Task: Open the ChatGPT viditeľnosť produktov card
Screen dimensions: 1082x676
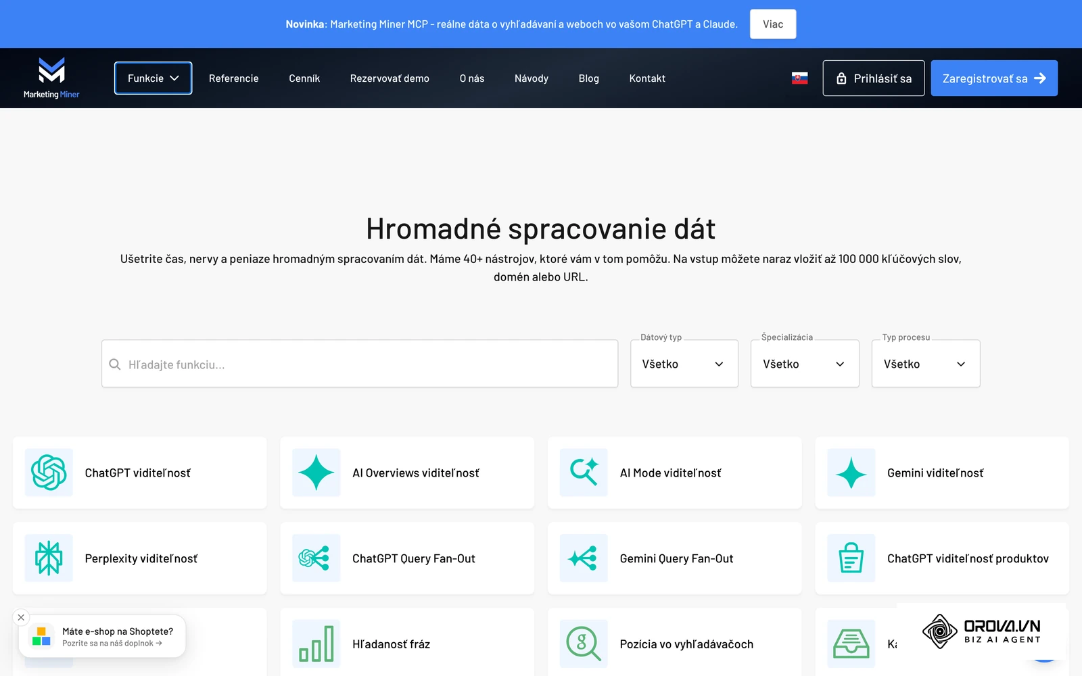Action: [x=942, y=558]
